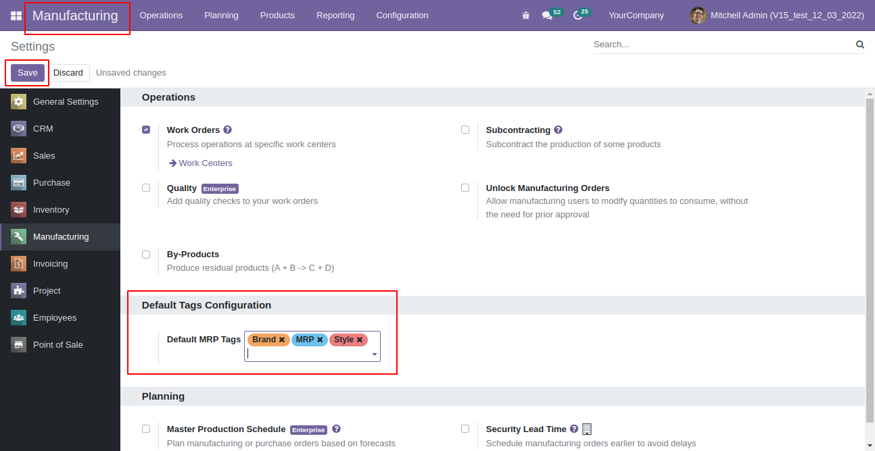Remove the Brand tag

(282, 340)
